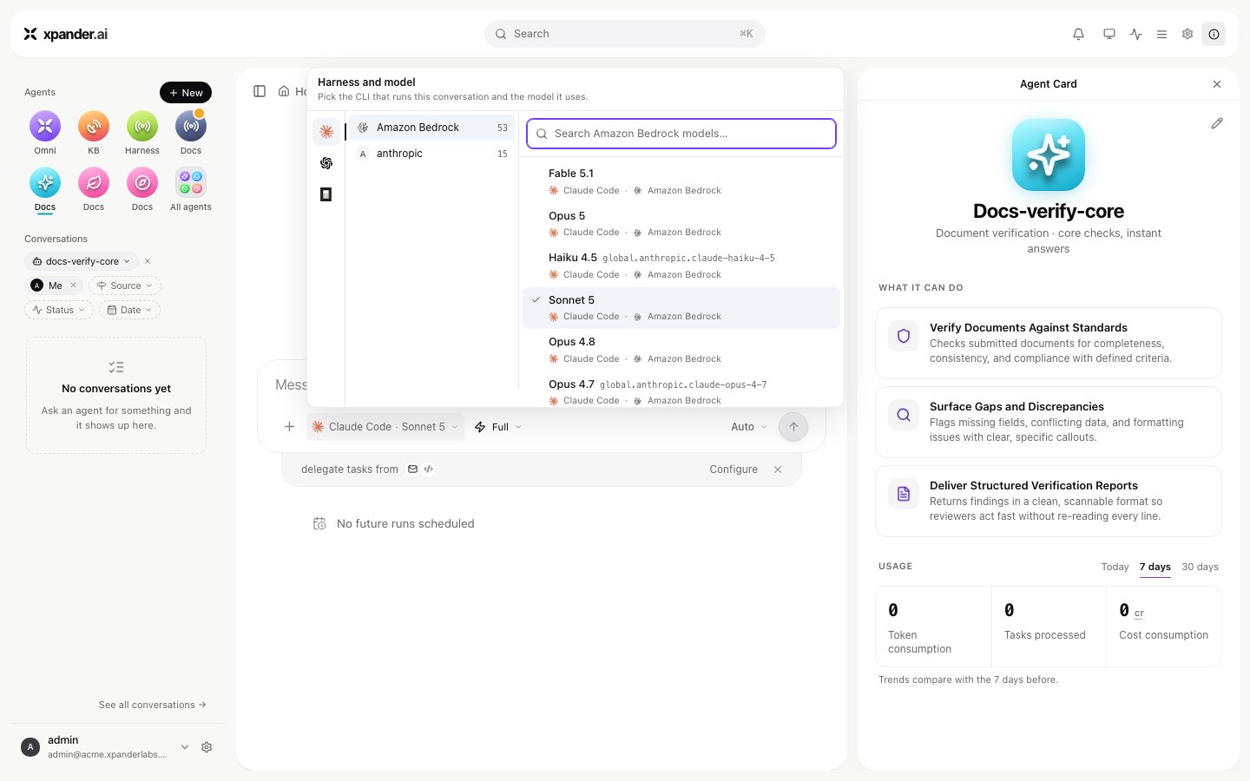1250x781 pixels.
Task: Send the message with arrow button
Action: 793,427
